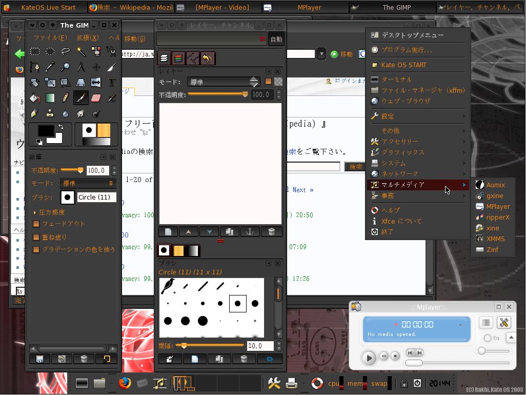Toggle the フェードアウト checkbox
Viewport: 526px width, 395px height.
point(36,224)
